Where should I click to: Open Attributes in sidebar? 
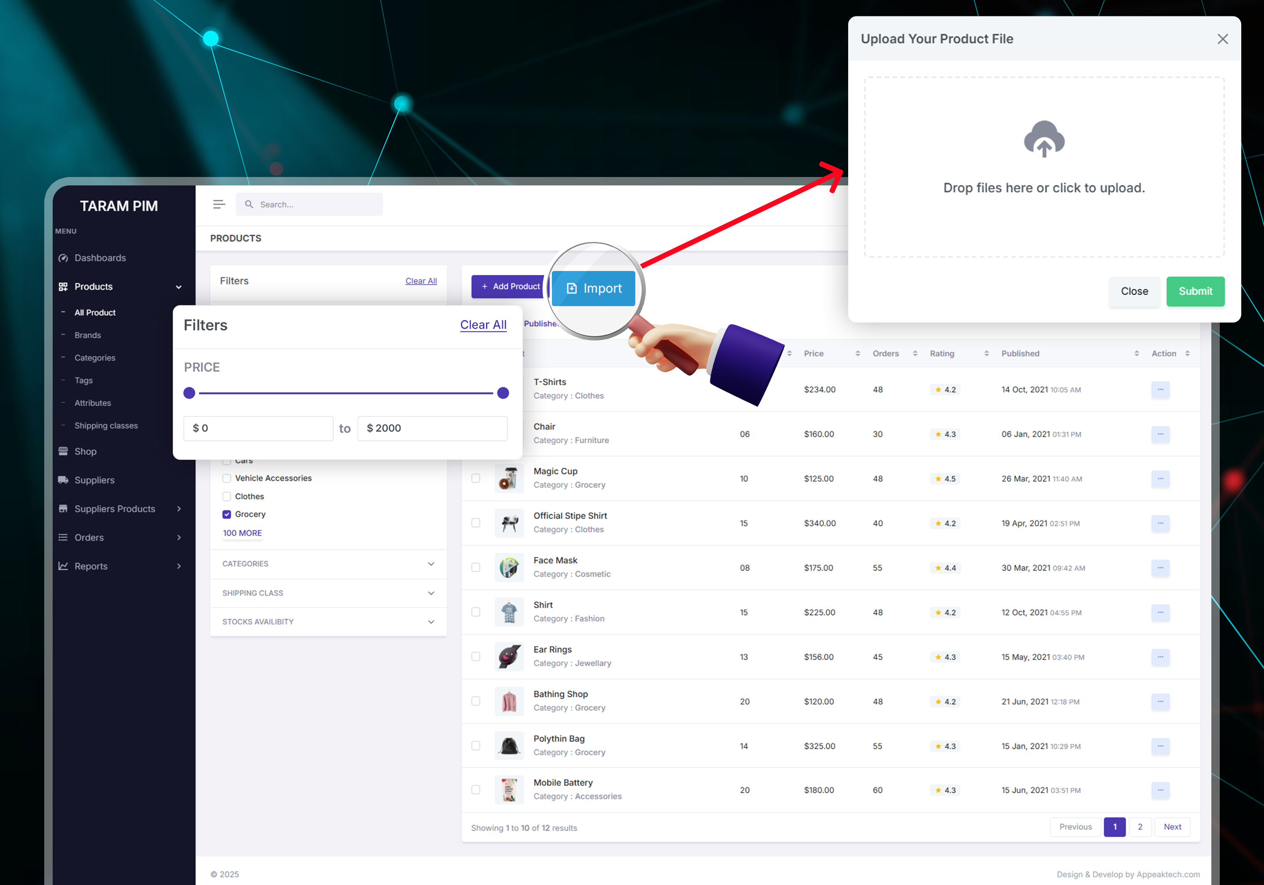(93, 402)
